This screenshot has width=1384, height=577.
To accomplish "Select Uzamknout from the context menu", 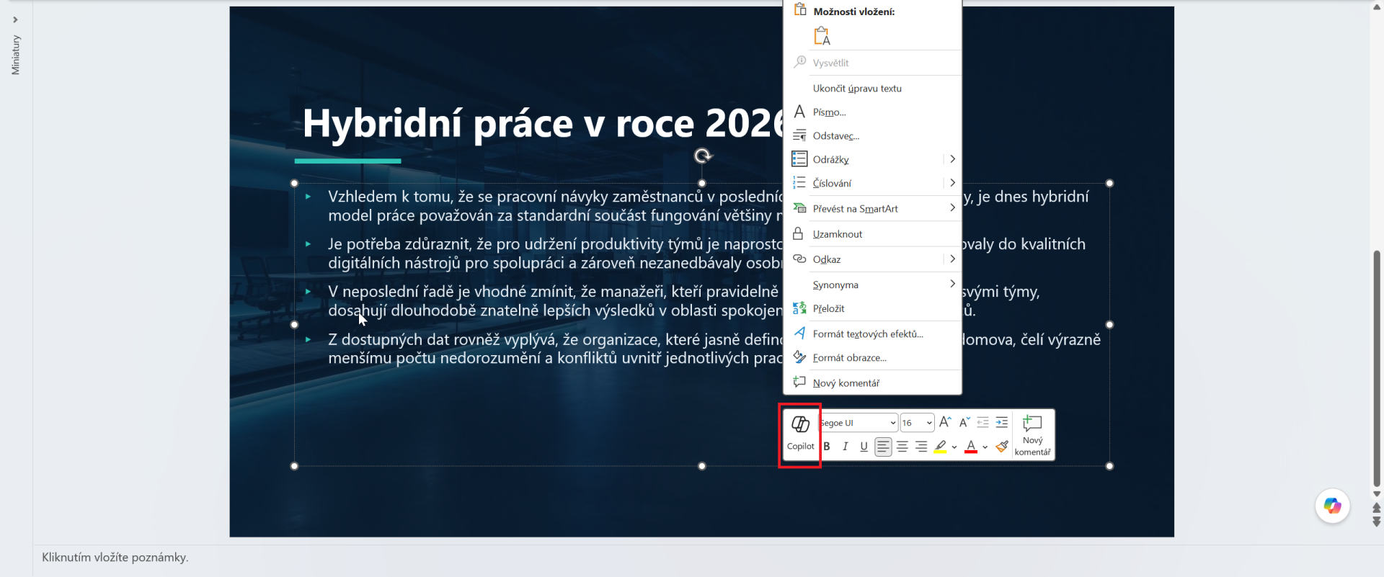I will [x=872, y=234].
